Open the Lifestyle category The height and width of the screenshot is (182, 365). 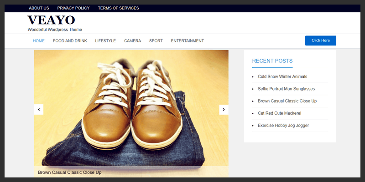[105, 41]
